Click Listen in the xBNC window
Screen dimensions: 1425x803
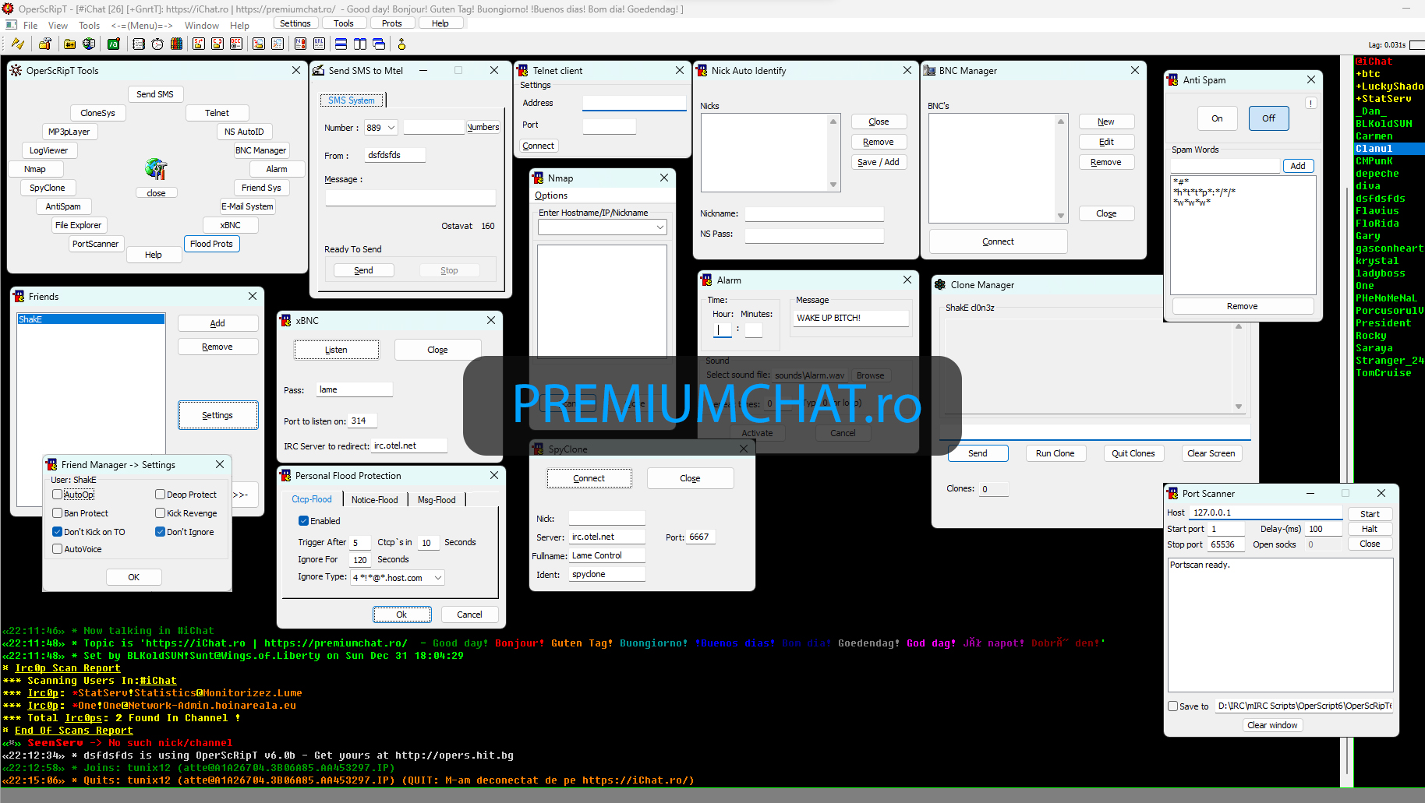(337, 350)
